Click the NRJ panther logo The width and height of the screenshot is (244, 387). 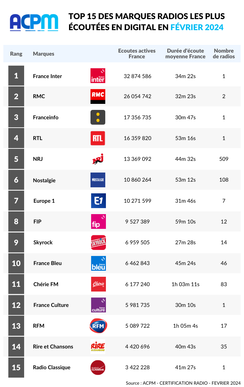click(x=98, y=159)
